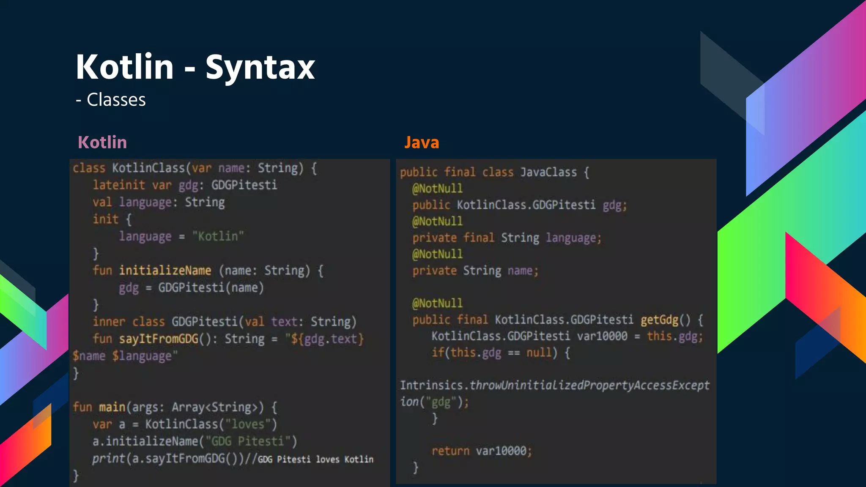Click the 'if(this.gdg == null)' line

(x=501, y=353)
